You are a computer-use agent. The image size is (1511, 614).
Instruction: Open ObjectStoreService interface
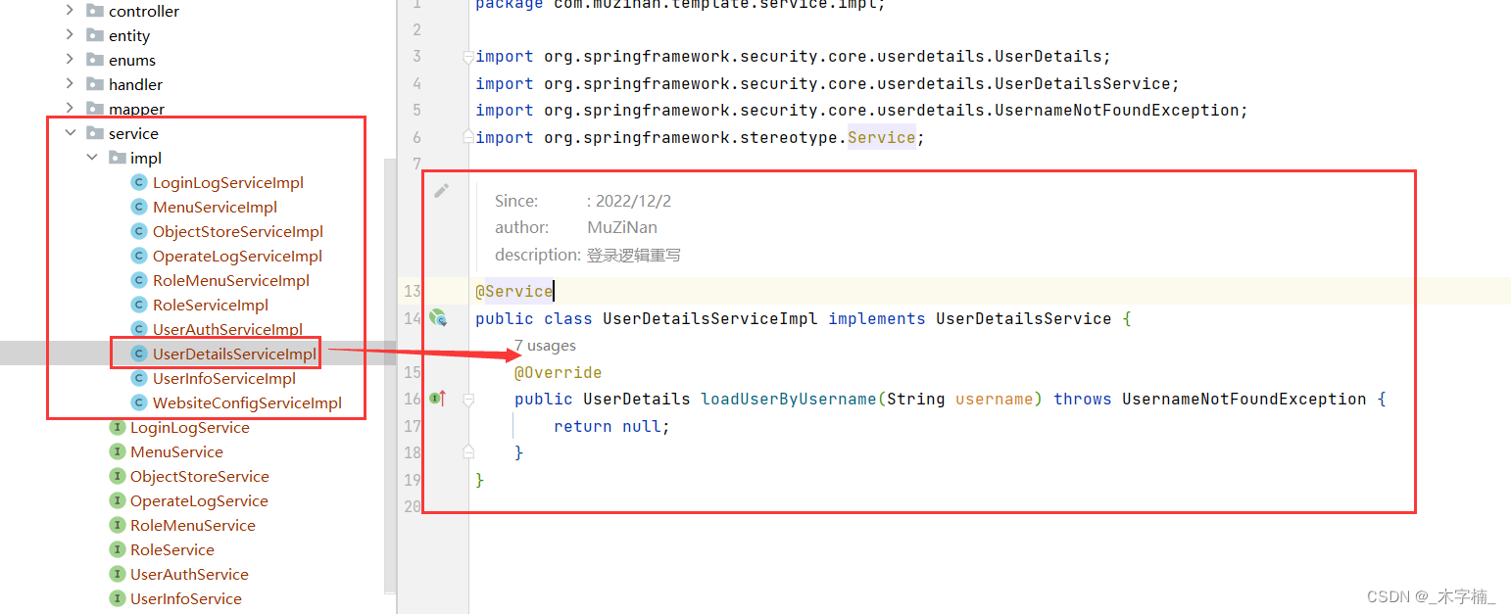coord(200,476)
